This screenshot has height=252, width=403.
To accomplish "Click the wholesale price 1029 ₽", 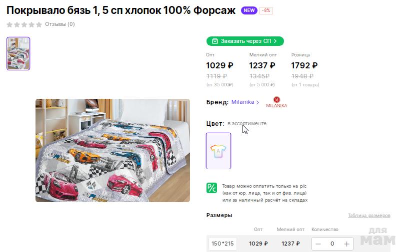I will (x=219, y=65).
